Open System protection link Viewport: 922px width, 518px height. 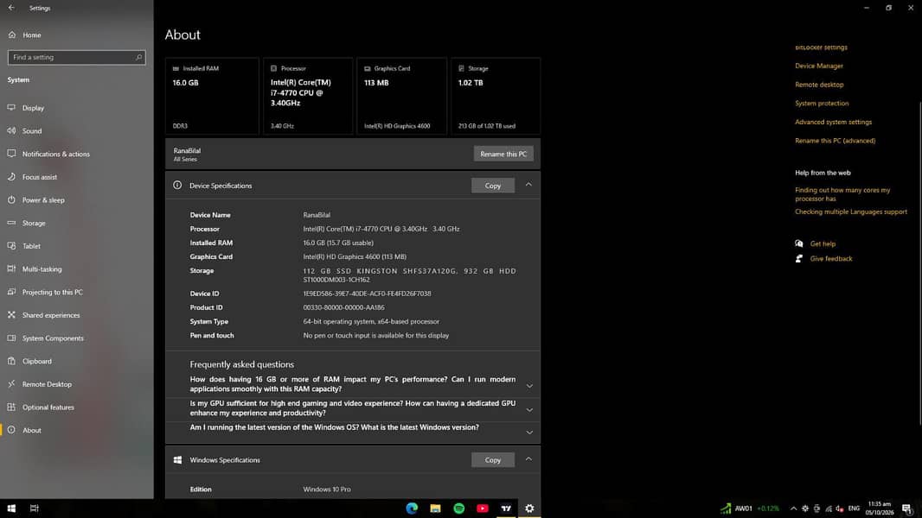pyautogui.click(x=822, y=104)
